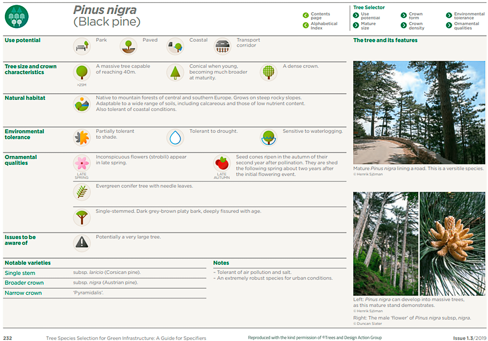This screenshot has height=341, width=488.
Task: Click the 'Ornamental qualities' left section heading
Action: coord(20,160)
